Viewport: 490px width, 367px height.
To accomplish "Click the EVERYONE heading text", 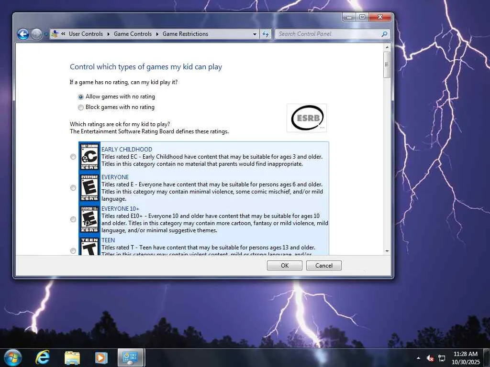I will (115, 177).
